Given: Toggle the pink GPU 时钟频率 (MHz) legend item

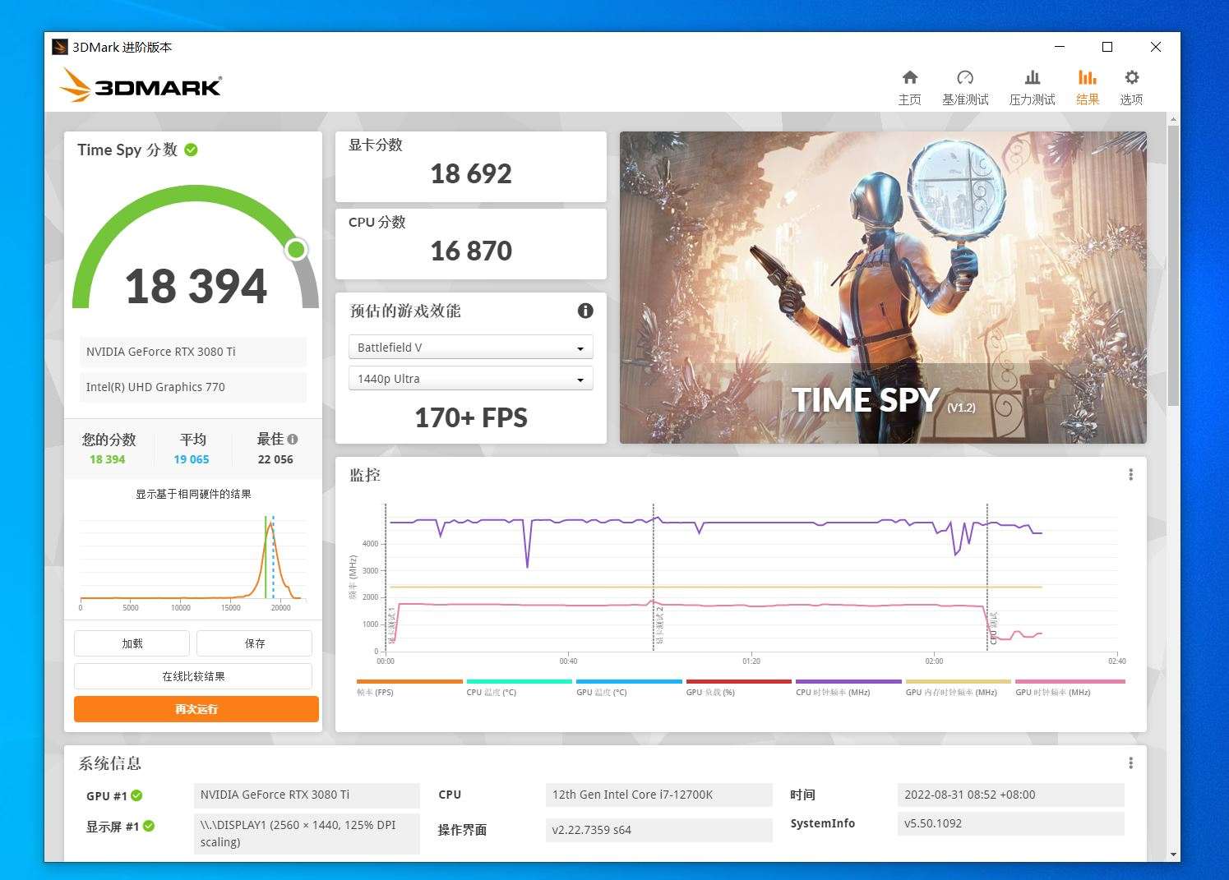Looking at the screenshot, I should (1070, 689).
